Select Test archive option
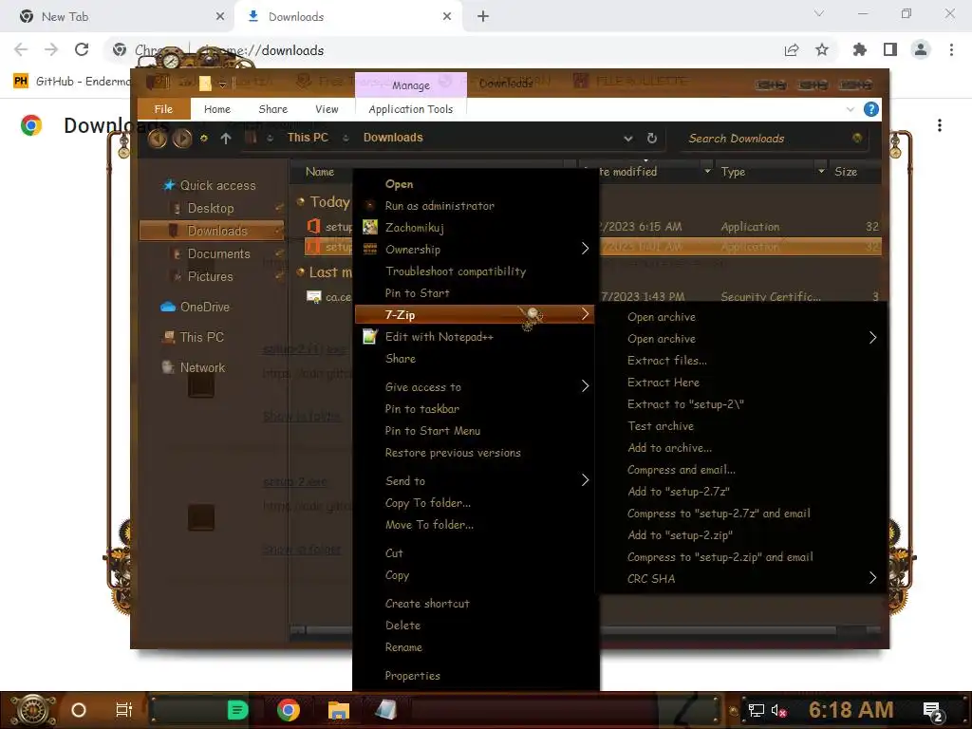 pyautogui.click(x=661, y=426)
